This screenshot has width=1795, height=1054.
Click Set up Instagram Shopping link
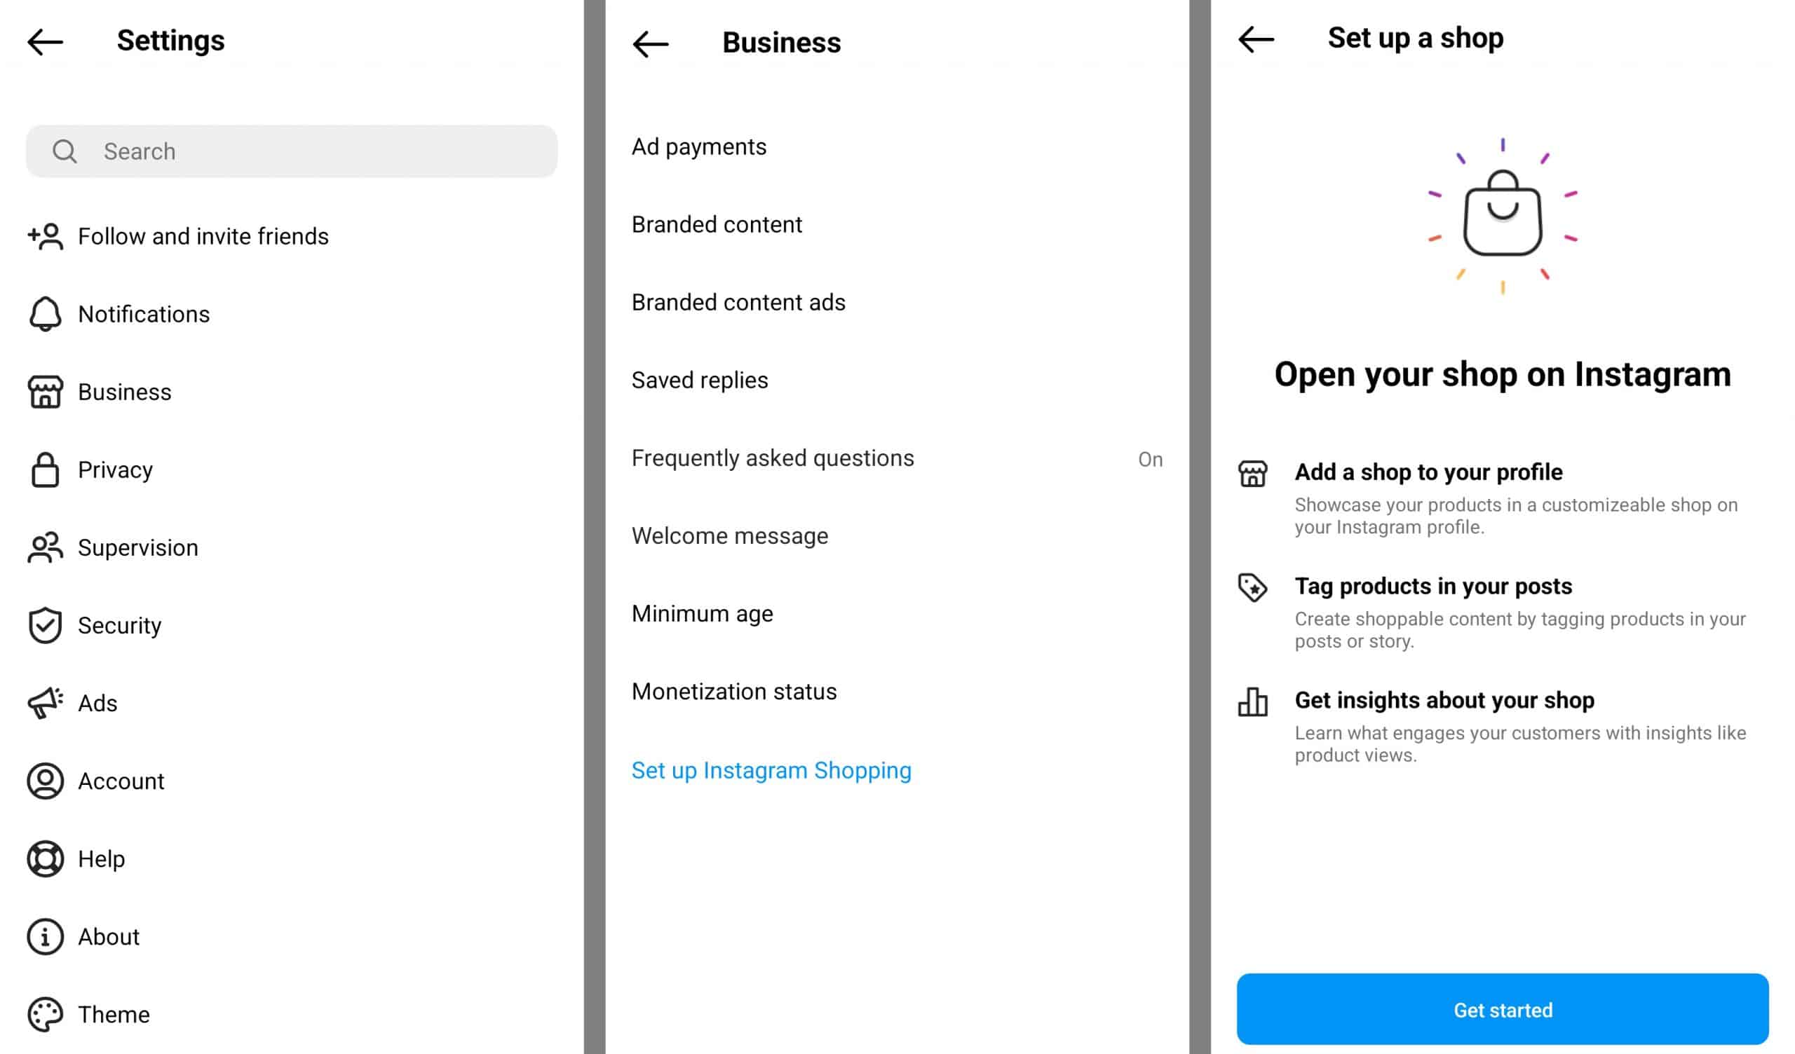pyautogui.click(x=771, y=770)
